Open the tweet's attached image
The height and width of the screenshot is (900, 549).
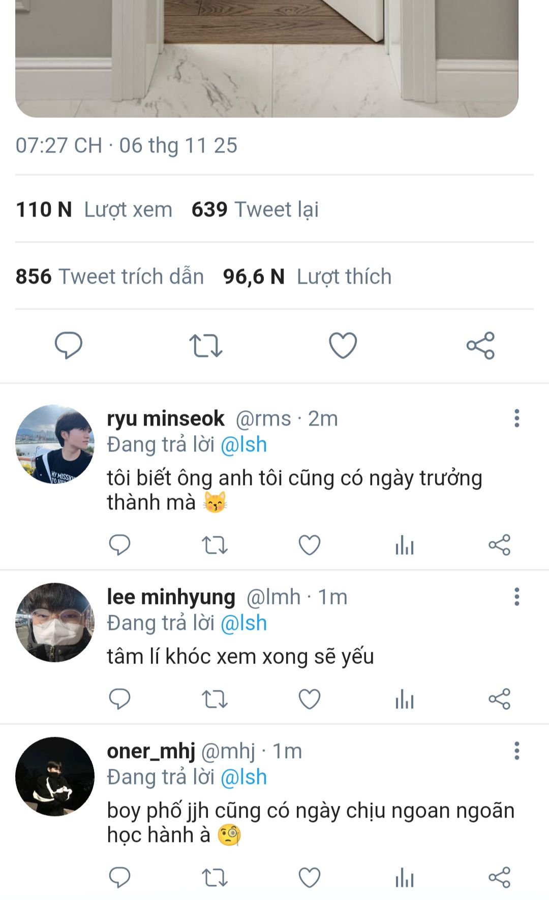tap(267, 56)
